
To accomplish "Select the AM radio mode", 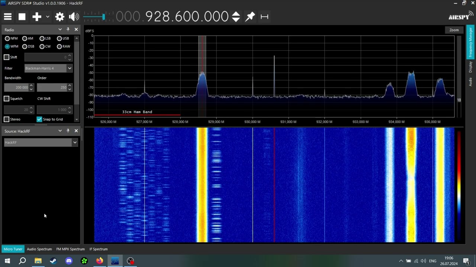I will [28, 38].
